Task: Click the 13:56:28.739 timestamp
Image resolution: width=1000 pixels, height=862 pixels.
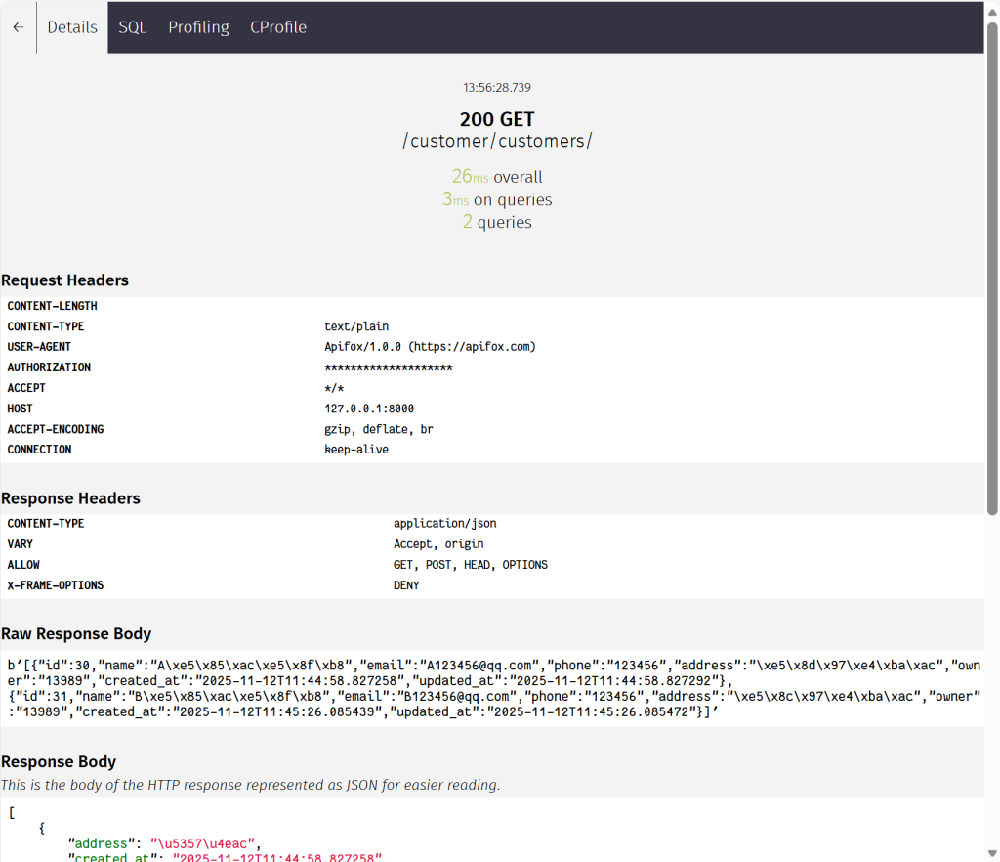Action: 497,88
